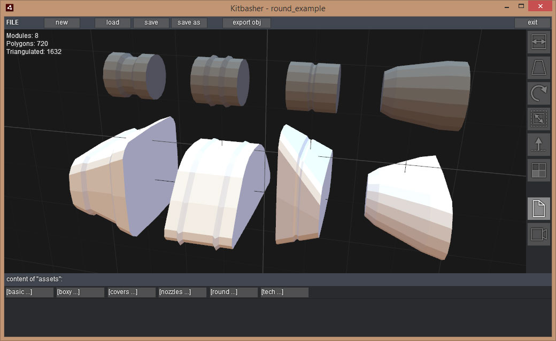
Task: Expand the [basic ...] asset folder
Action: 29,292
